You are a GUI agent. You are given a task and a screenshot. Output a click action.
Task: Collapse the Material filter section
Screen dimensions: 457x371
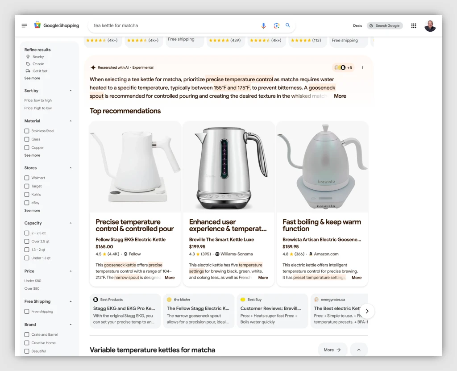(x=71, y=121)
